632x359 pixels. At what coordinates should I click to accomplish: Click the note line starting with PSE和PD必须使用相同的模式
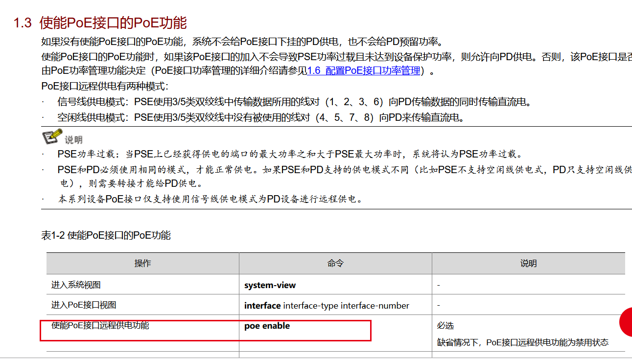[345, 170]
